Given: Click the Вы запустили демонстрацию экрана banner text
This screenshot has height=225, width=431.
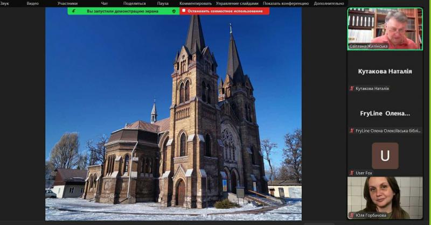Looking at the screenshot, I should point(122,11).
